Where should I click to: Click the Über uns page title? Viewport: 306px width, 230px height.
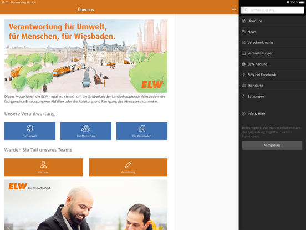tap(86, 9)
